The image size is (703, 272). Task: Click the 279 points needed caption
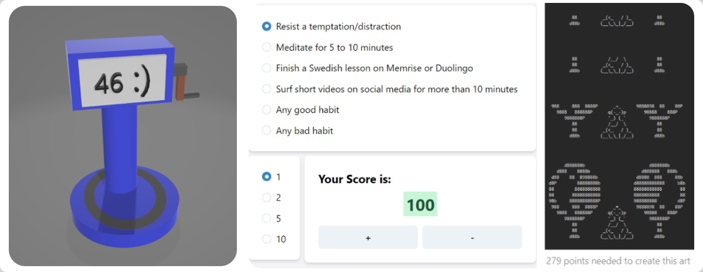point(618,261)
